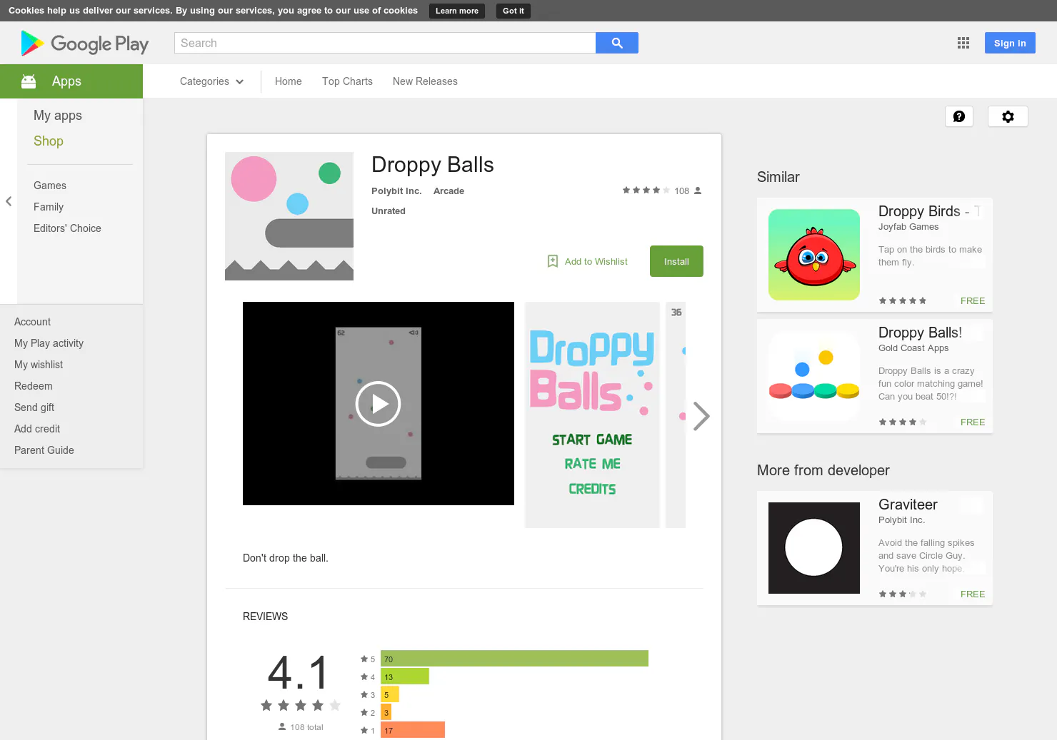Select Shop in sidebar
Viewport: 1057px width, 740px height.
click(x=49, y=141)
